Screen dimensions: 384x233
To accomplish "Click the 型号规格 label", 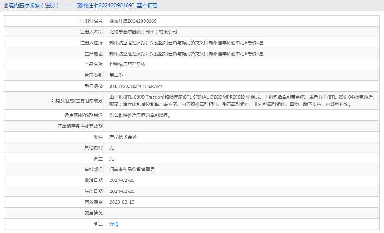I will [x=93, y=86].
